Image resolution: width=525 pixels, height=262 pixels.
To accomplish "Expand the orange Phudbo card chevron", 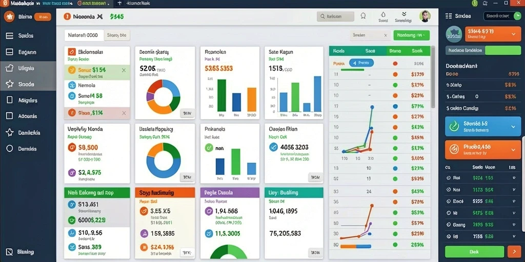I will [513, 150].
